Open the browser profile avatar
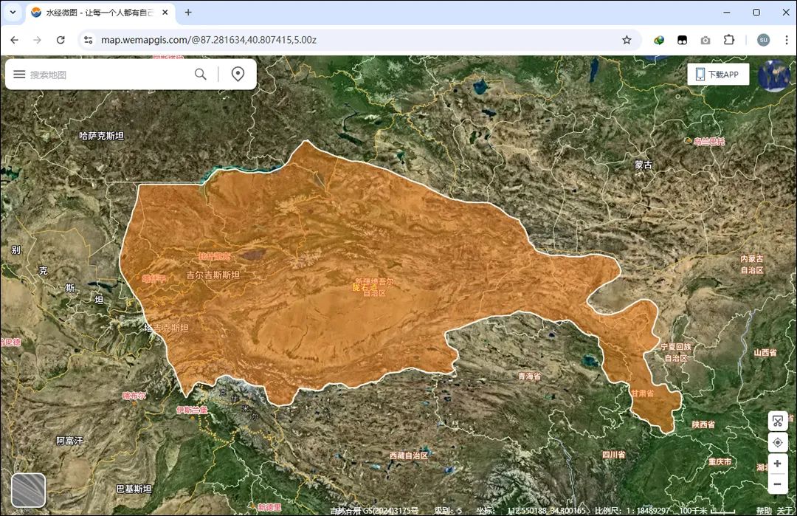Viewport: 797px width, 516px height. (764, 40)
